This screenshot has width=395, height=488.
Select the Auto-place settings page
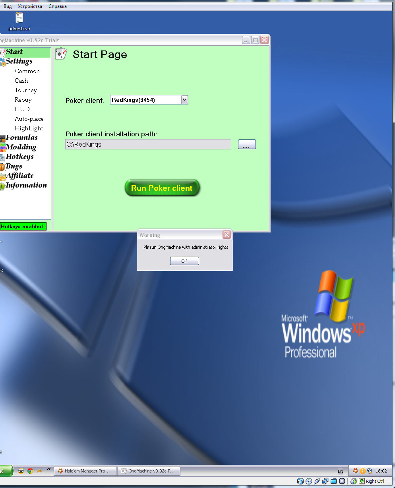29,119
